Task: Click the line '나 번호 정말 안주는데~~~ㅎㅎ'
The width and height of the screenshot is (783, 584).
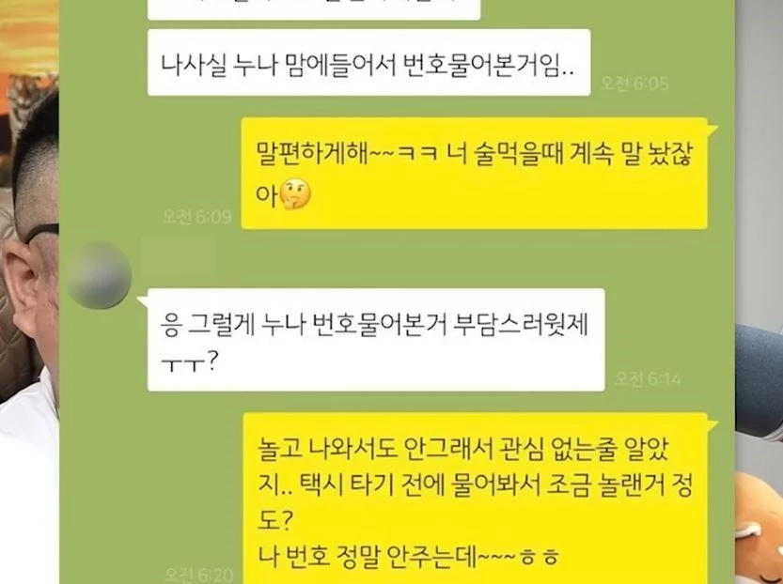Action: tap(409, 557)
